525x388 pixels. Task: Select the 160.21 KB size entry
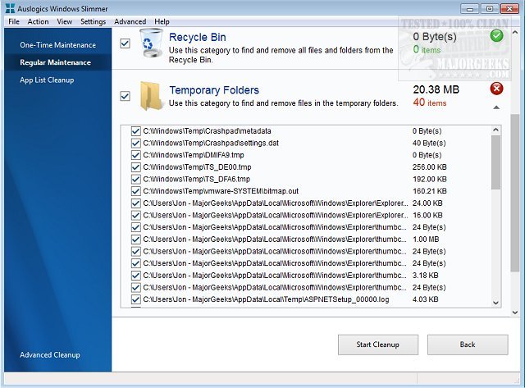(x=430, y=191)
